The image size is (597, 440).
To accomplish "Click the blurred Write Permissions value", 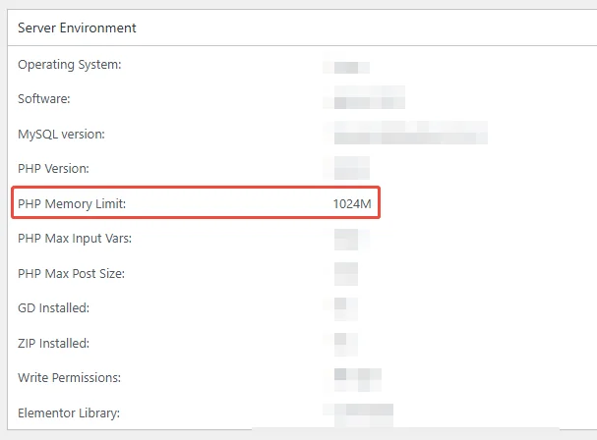I will click(356, 377).
